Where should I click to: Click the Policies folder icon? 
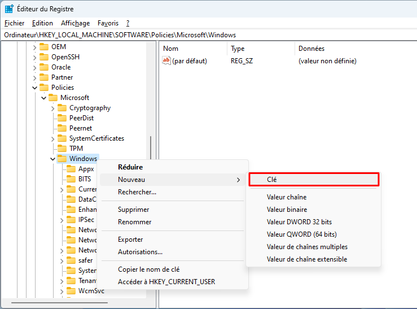click(x=44, y=88)
